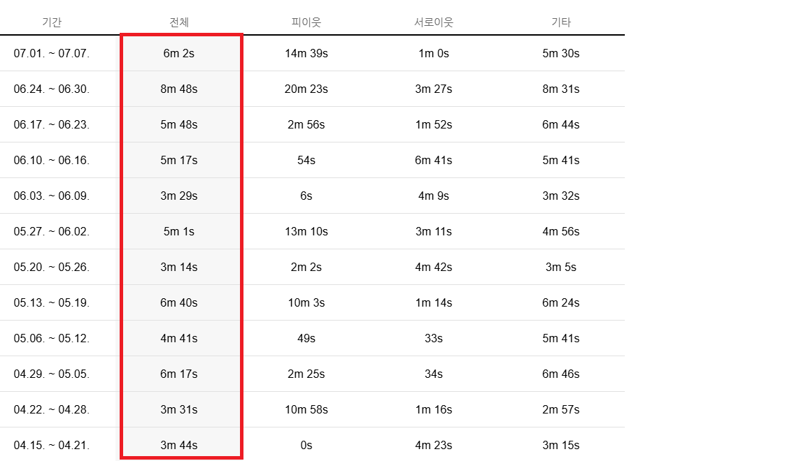Image resolution: width=806 pixels, height=461 pixels.
Task: Click the 전체 column header
Action: (179, 22)
